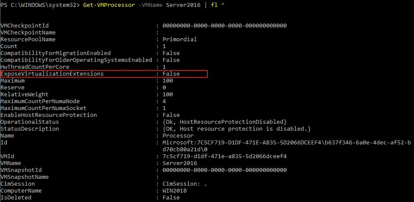
Task: Click the ExposeVirtualizationExtensions property name
Action: coord(52,74)
